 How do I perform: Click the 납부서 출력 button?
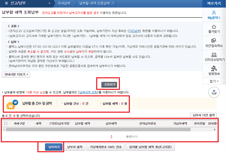click(75, 147)
